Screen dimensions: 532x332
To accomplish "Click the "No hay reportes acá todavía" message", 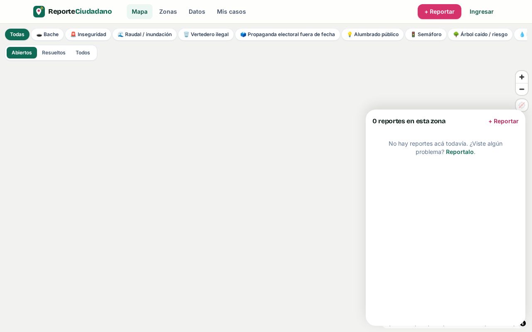I will (446, 148).
